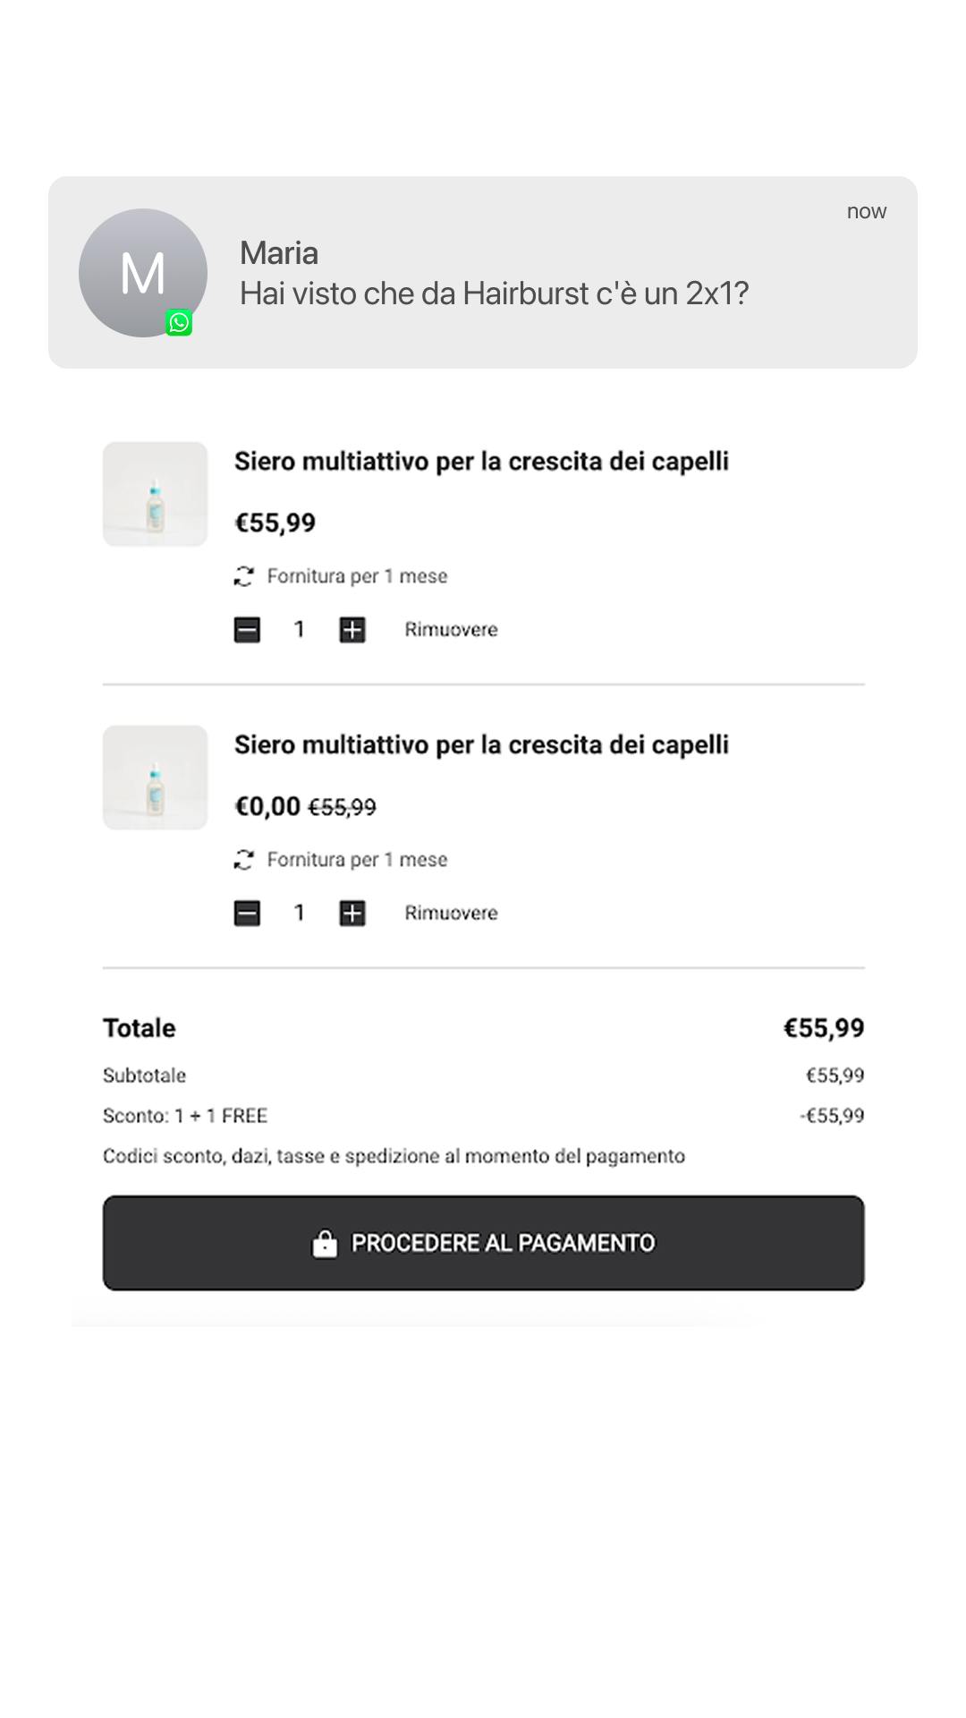The height and width of the screenshot is (1718, 966).
Task: Open the second Siero multiattivo product title
Action: click(x=481, y=745)
